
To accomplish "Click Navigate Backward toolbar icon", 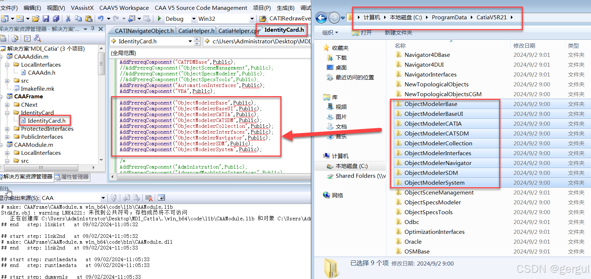I will pyautogui.click(x=132, y=19).
